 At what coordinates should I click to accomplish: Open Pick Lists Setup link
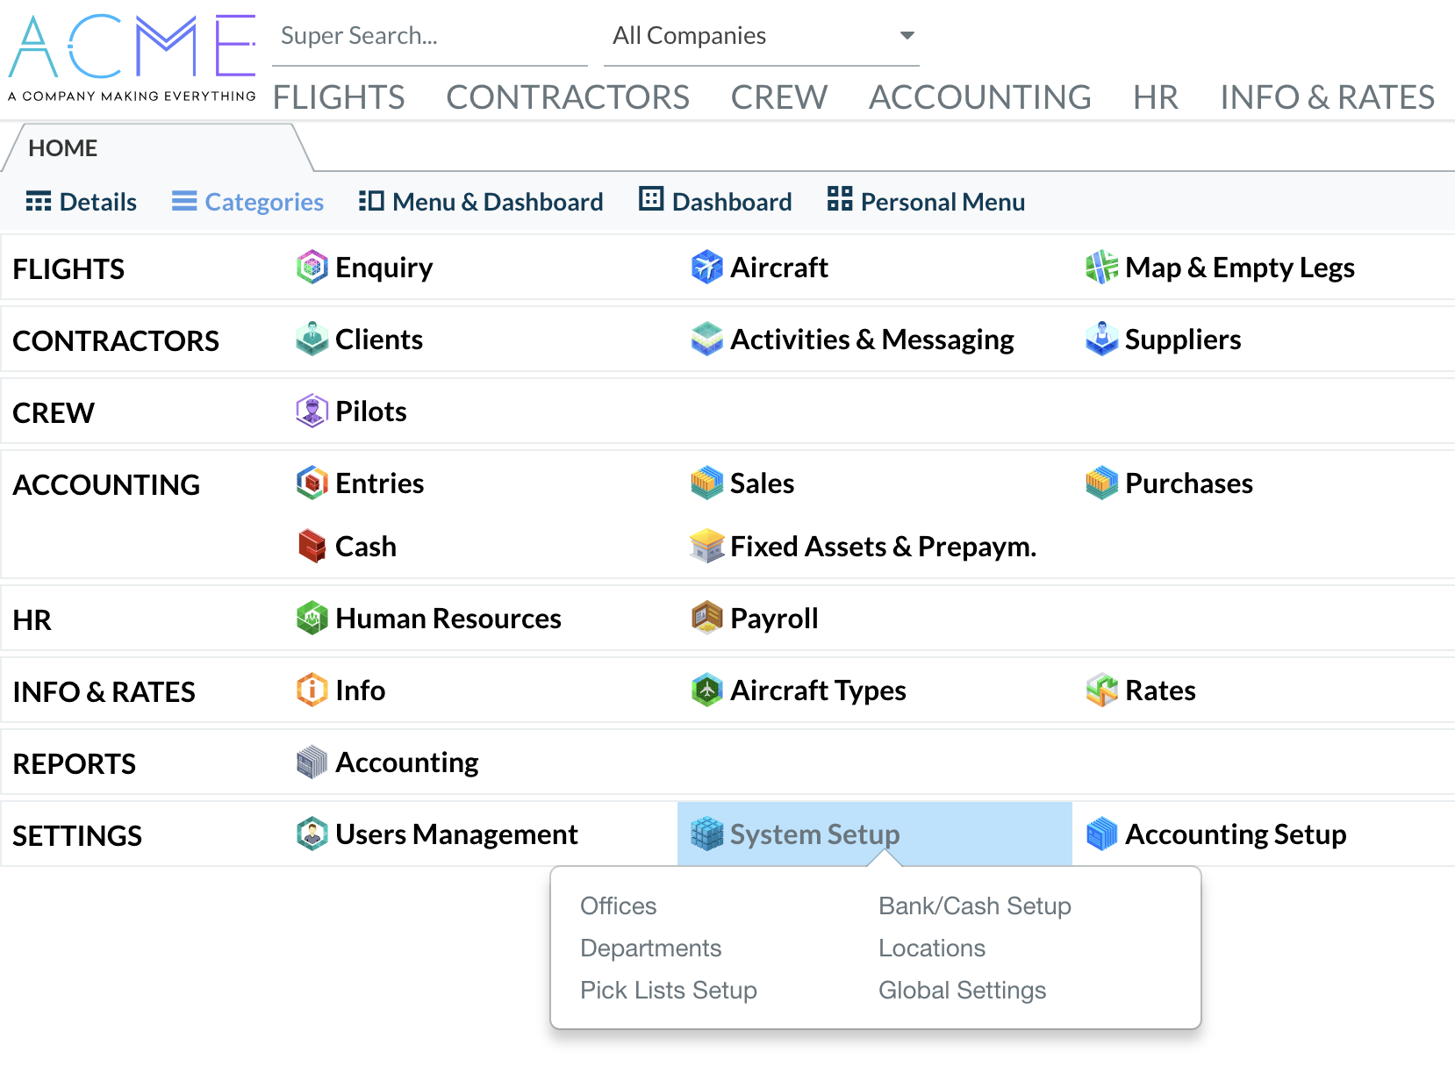click(x=668, y=991)
